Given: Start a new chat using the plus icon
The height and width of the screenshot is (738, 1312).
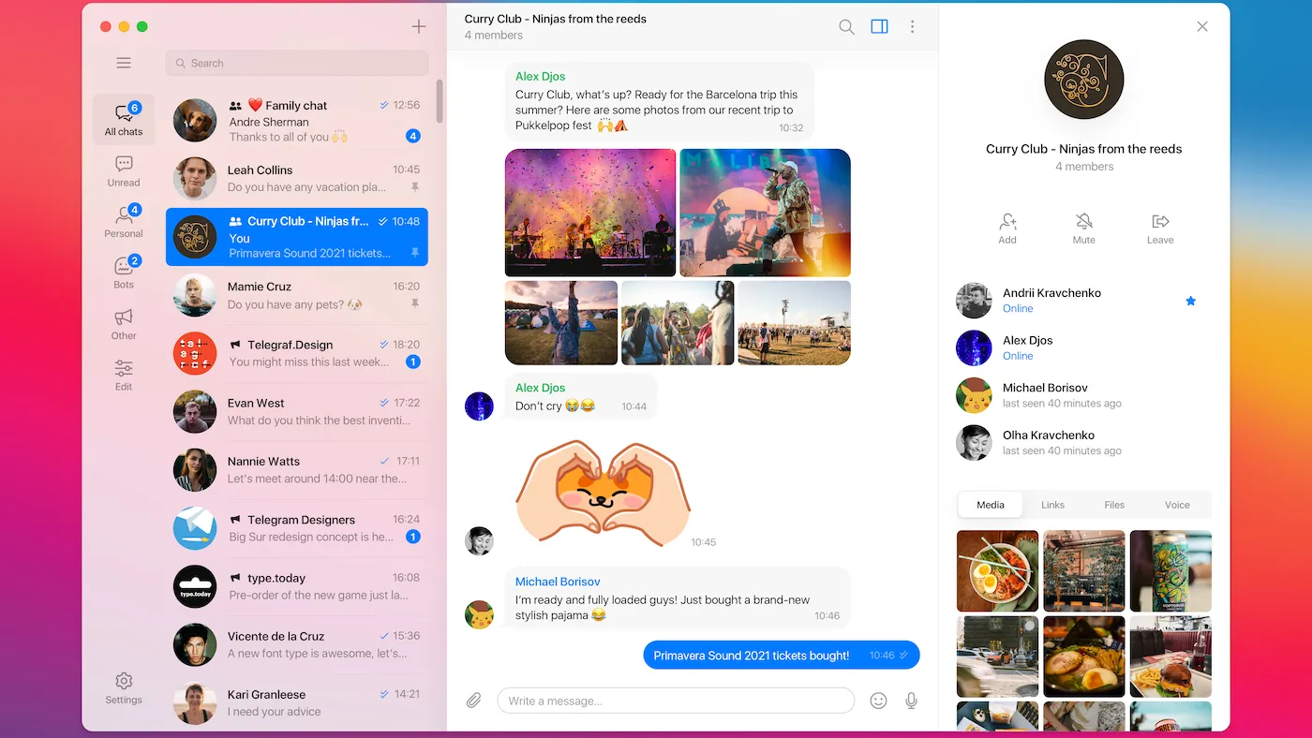Looking at the screenshot, I should (x=418, y=26).
